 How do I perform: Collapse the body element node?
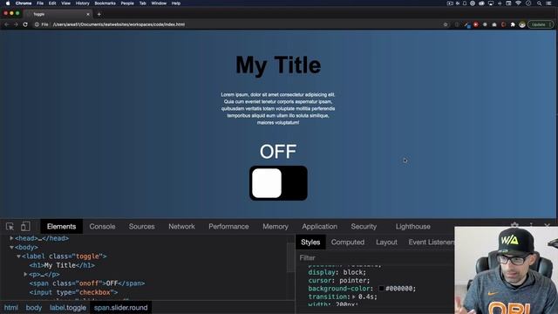coord(11,247)
